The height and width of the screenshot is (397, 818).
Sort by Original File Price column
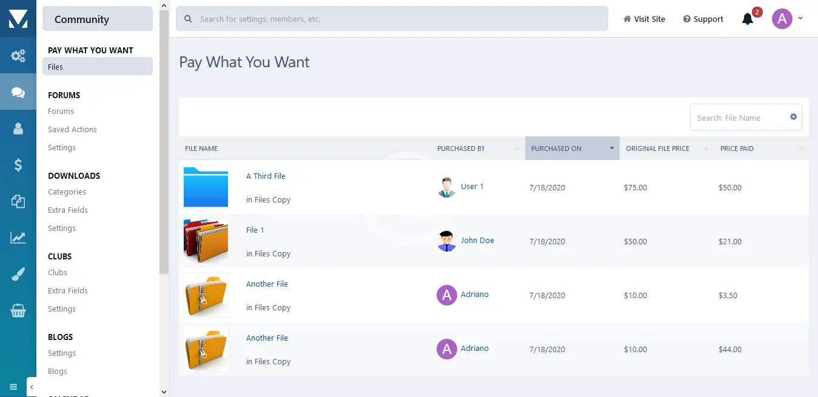point(666,148)
